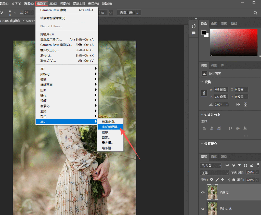
Task: Filter layers by adjustment layer type
Action: (233, 165)
